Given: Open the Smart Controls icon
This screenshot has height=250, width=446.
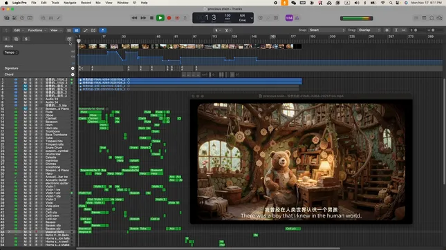Looking at the screenshot, I should tap(44, 18).
